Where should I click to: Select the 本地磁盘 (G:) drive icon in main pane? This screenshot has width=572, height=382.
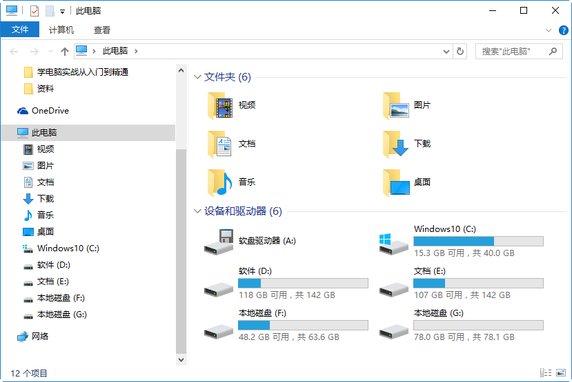[393, 332]
